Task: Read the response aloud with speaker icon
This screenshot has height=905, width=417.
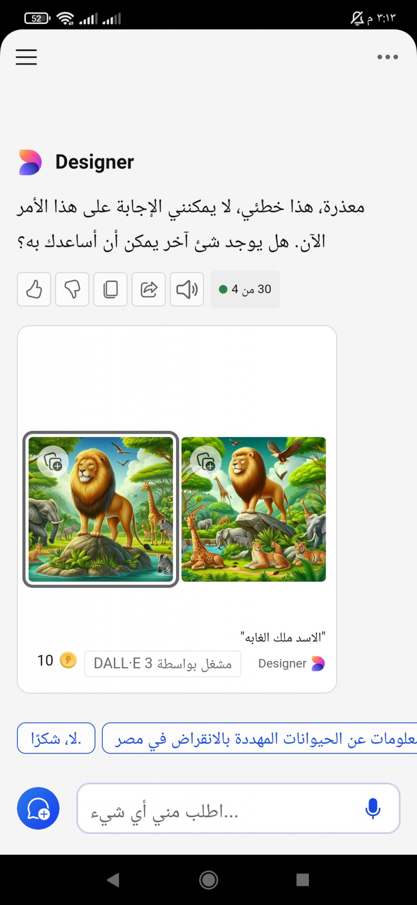Action: [x=187, y=289]
